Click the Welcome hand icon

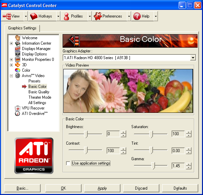18,38
